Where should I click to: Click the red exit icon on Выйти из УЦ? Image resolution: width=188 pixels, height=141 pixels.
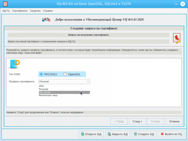pyautogui.click(x=162, y=134)
